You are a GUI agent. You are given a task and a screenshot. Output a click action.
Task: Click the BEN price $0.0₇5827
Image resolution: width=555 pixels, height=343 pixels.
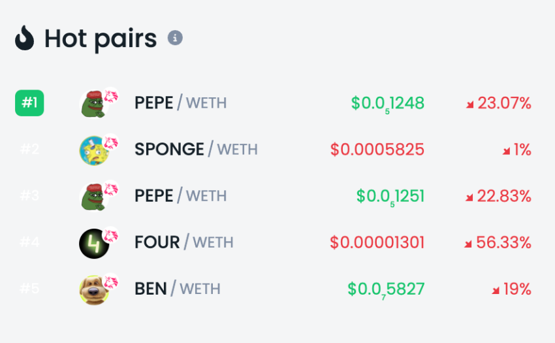point(386,288)
